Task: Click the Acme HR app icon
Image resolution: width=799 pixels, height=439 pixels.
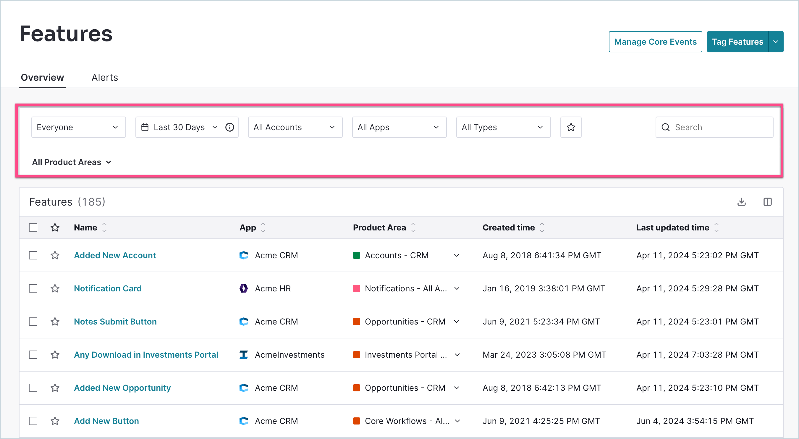Action: [244, 288]
